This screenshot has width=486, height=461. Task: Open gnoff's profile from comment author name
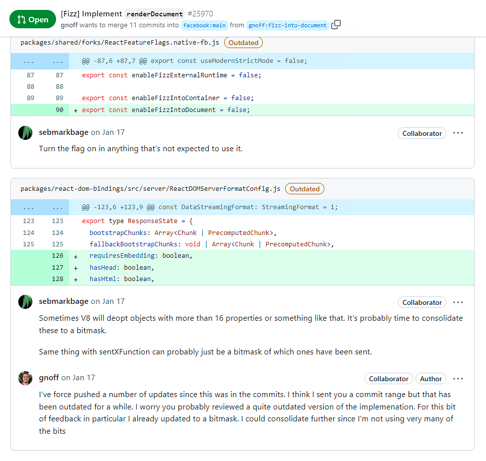tap(49, 378)
